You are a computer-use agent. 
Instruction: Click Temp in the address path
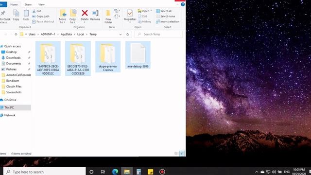pos(93,35)
